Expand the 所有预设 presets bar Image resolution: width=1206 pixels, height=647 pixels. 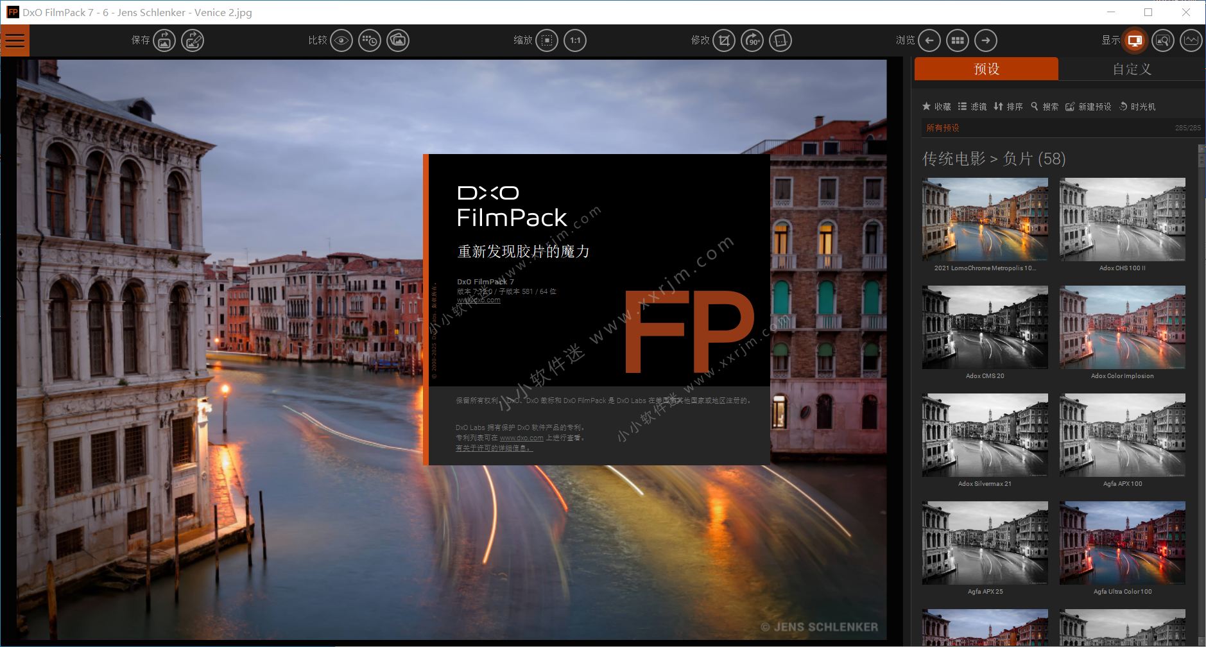[1059, 128]
